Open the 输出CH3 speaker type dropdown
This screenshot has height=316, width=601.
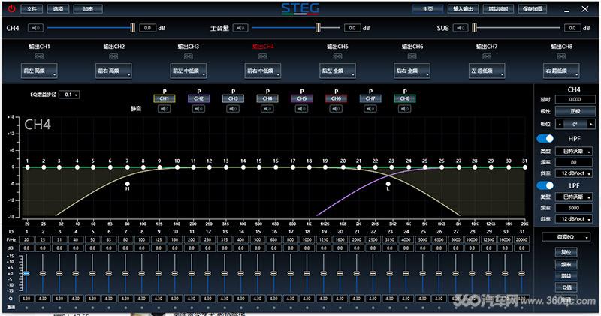pyautogui.click(x=189, y=71)
